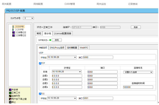
Task: Toggle the TCP checkbox
Action: pos(40,63)
